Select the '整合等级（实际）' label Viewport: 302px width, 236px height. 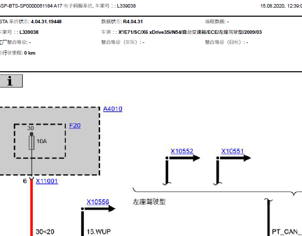click(120, 42)
